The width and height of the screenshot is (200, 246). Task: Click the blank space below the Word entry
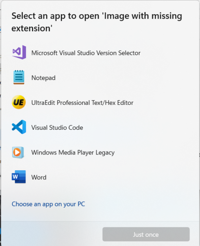[x=100, y=191]
